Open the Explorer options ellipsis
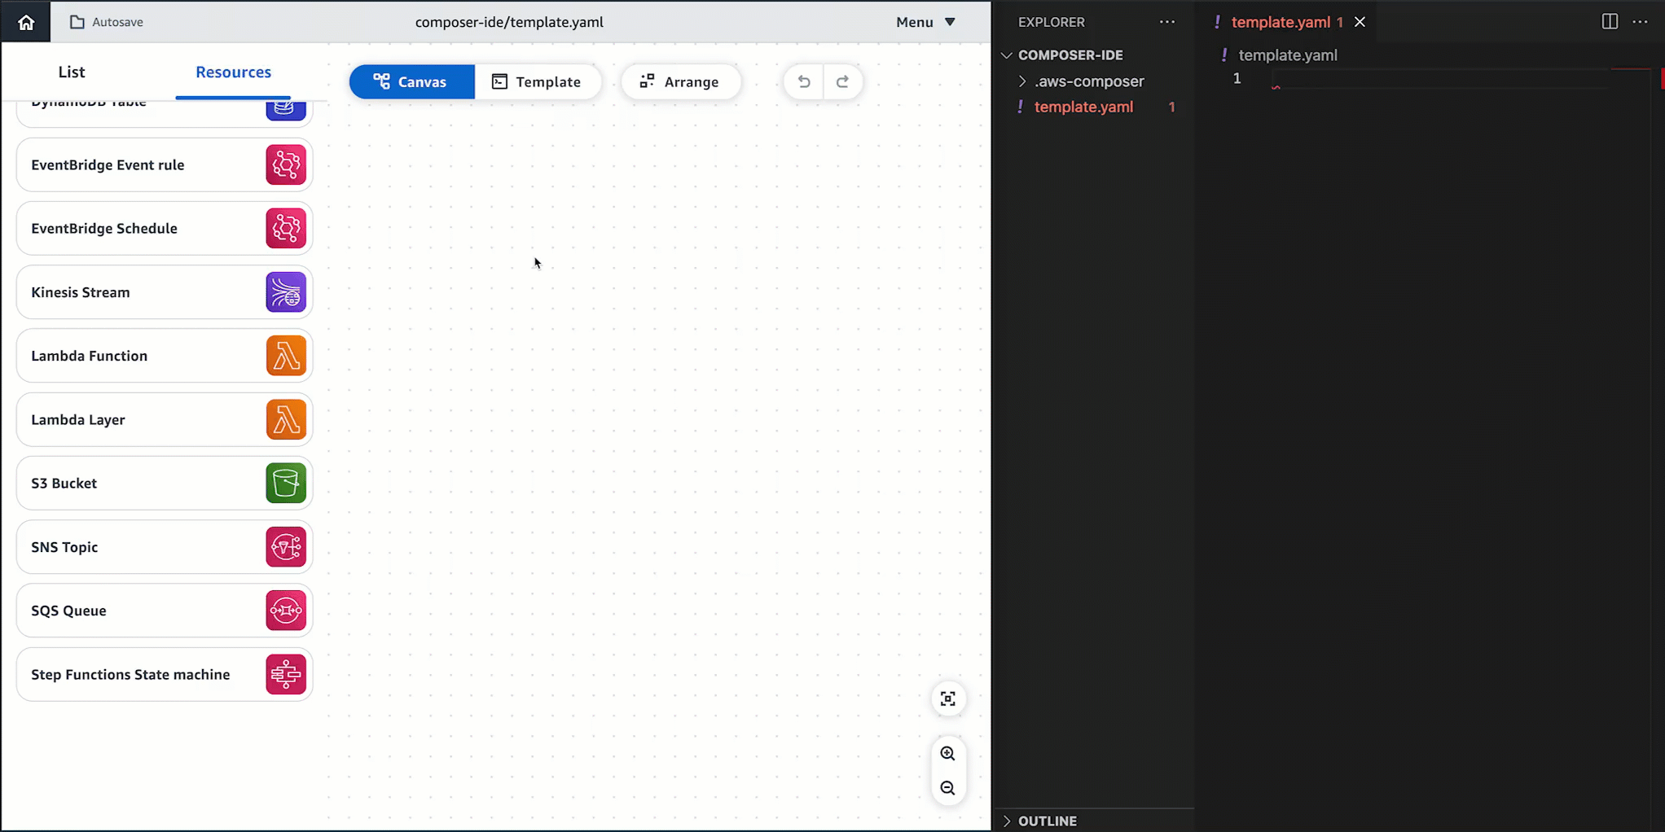This screenshot has width=1665, height=832. click(1167, 22)
